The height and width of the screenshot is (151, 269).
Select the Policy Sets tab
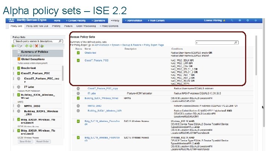pyautogui.click(x=16, y=26)
